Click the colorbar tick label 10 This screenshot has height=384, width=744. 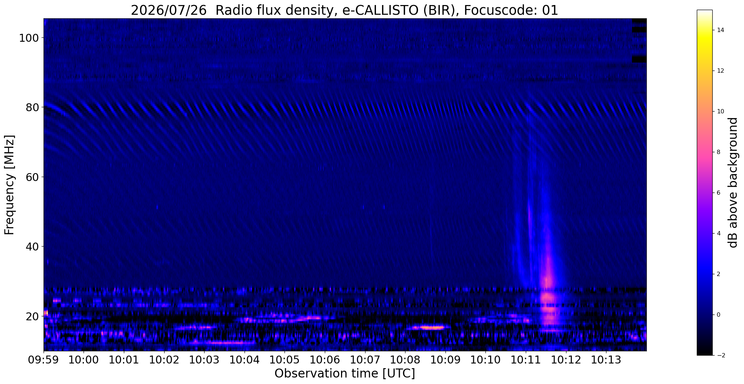pyautogui.click(x=721, y=111)
